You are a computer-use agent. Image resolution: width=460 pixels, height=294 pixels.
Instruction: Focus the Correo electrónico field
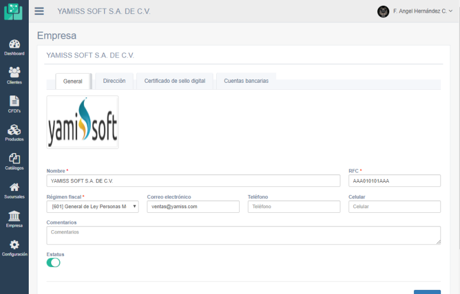[193, 207]
